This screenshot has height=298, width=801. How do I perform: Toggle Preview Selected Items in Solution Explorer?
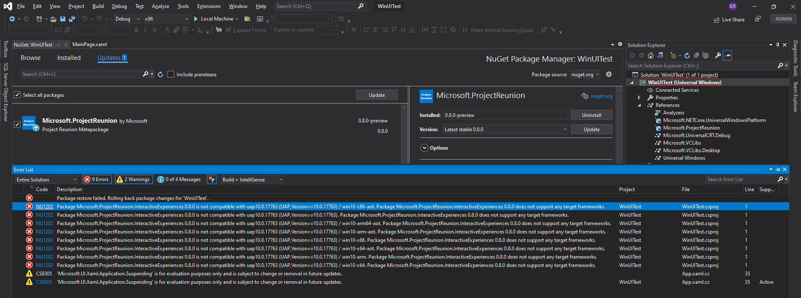pyautogui.click(x=727, y=55)
